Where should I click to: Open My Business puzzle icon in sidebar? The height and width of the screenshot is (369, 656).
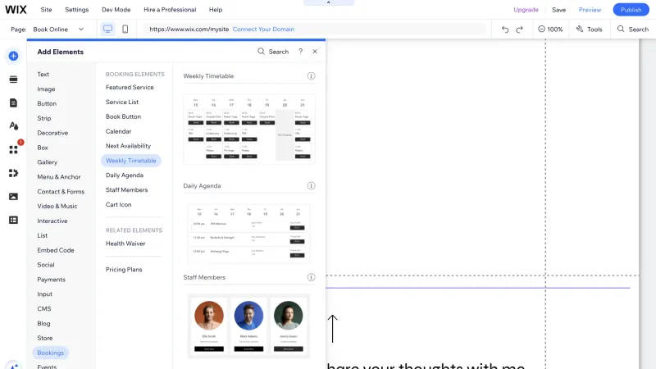coord(13,173)
